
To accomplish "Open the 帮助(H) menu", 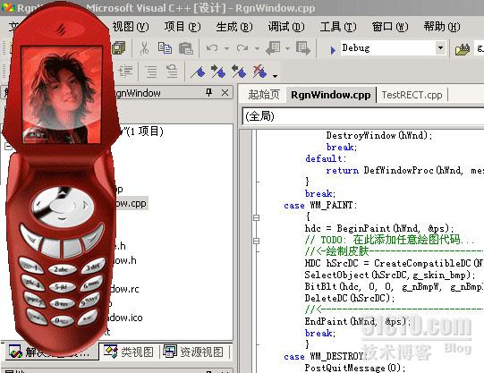I will (x=442, y=27).
